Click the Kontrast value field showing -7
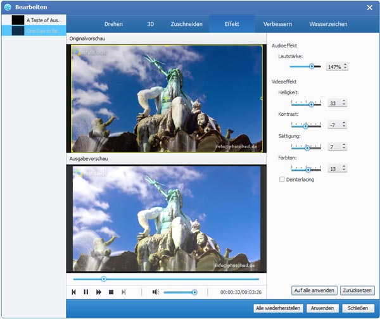This screenshot has width=380, height=319. (x=334, y=125)
